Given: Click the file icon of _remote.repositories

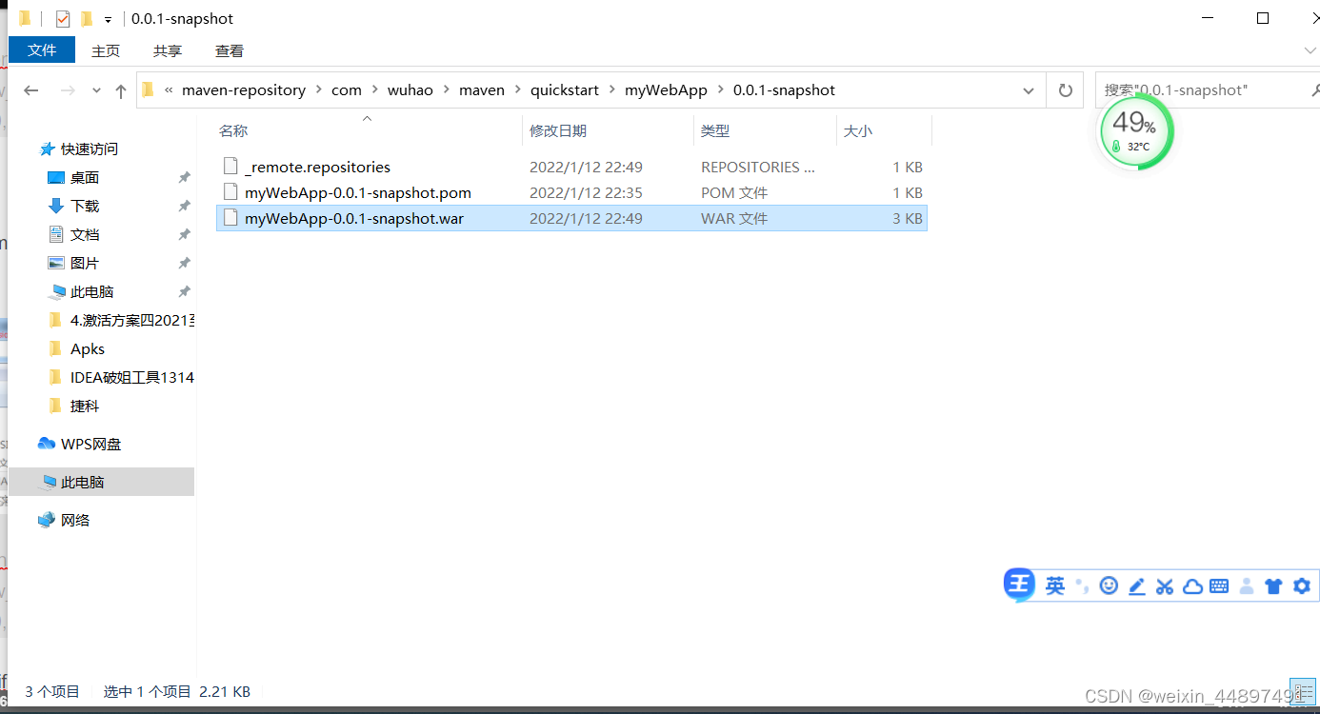Looking at the screenshot, I should tap(229, 167).
